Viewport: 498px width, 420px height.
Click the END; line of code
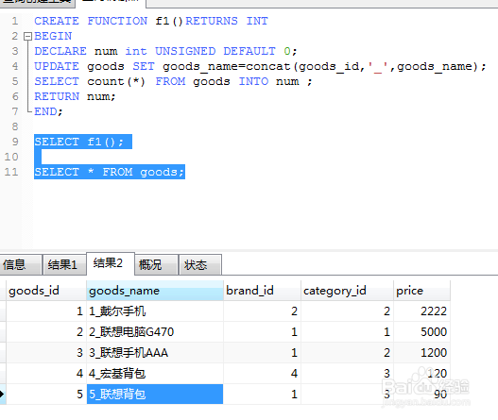pyautogui.click(x=48, y=111)
